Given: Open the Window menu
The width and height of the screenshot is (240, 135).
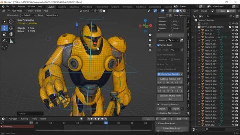Looking at the screenshot, I should pos(31,7).
